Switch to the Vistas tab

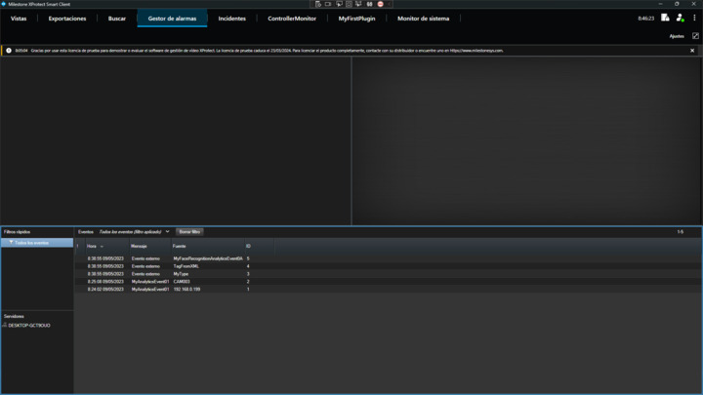coord(19,19)
